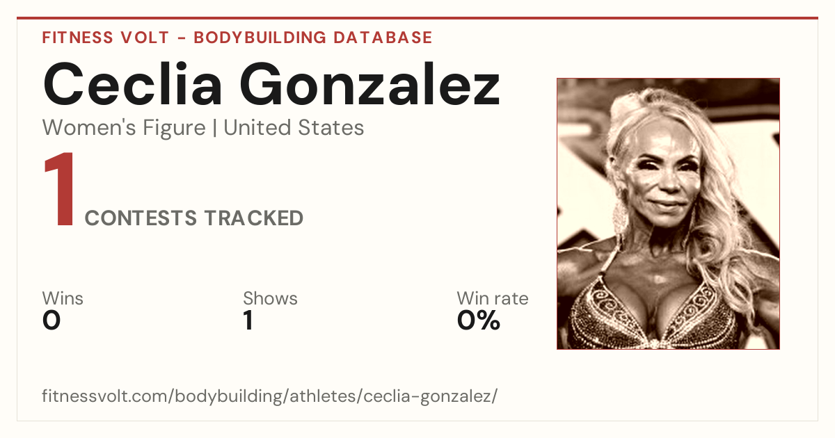Select the 0% win rate value

click(479, 321)
